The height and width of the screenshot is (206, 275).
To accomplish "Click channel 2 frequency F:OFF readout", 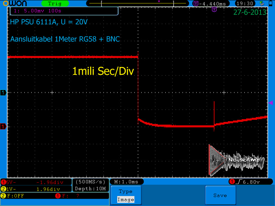I will point(15,196).
